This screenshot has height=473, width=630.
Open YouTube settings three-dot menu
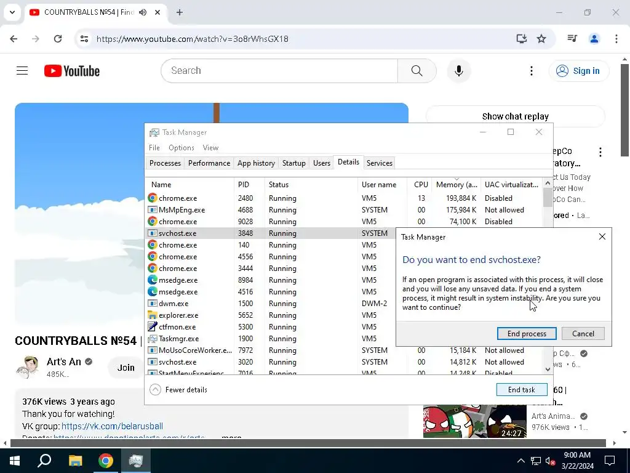(531, 71)
